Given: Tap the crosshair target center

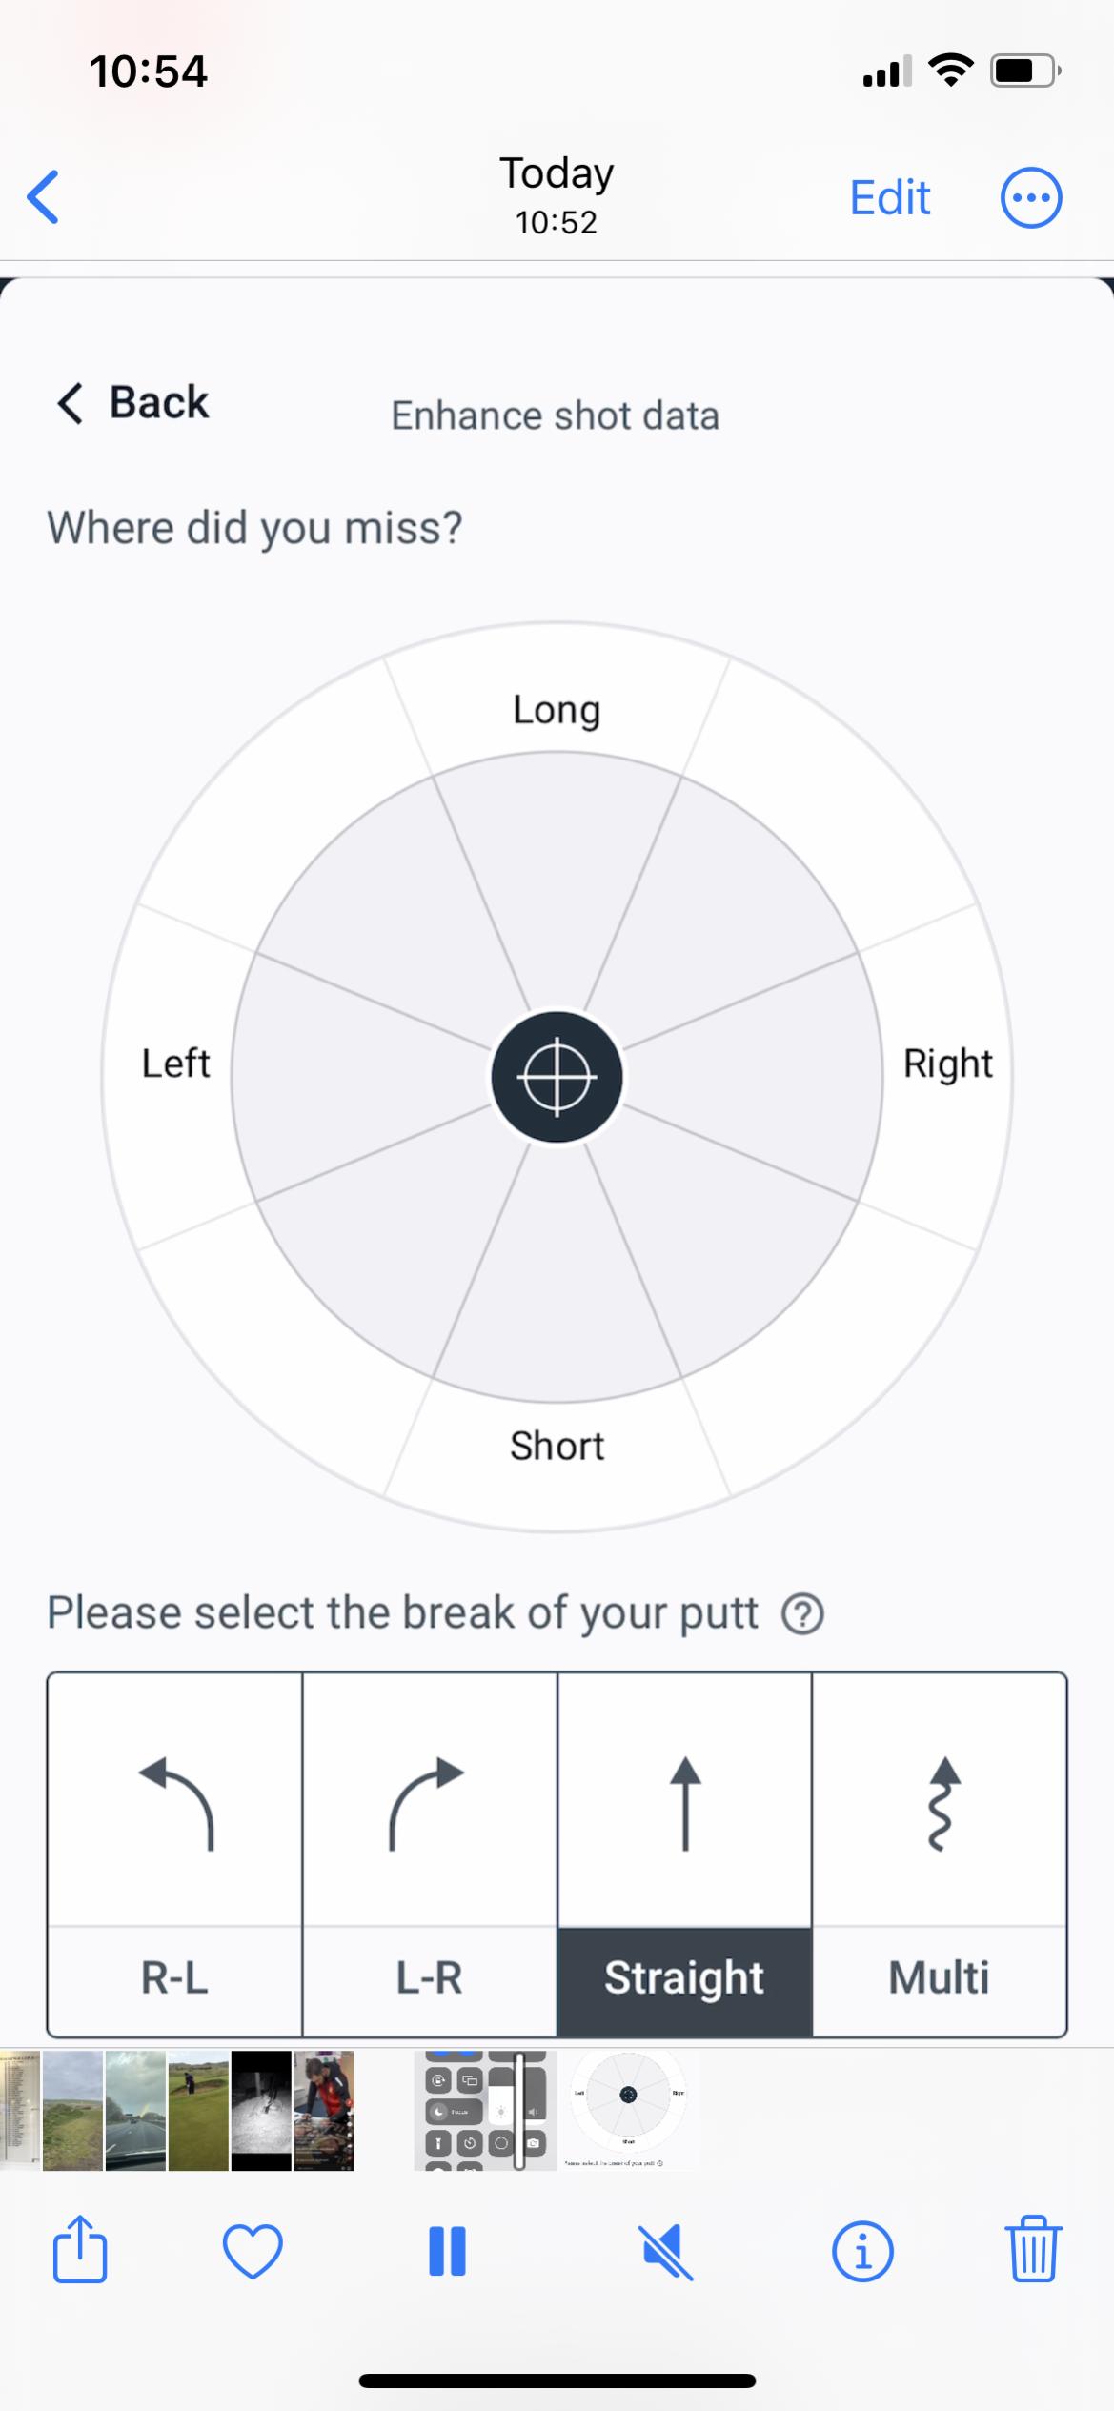Looking at the screenshot, I should point(557,1078).
